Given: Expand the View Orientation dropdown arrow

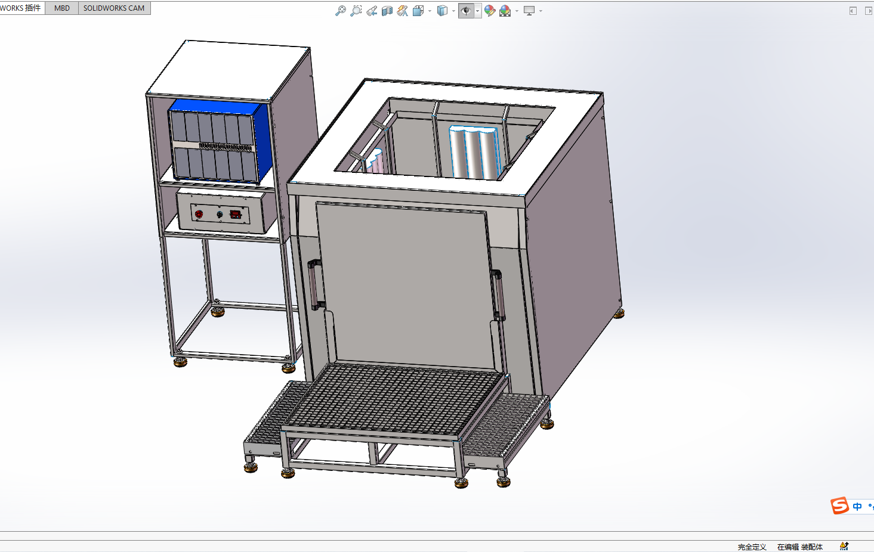Looking at the screenshot, I should pos(430,11).
